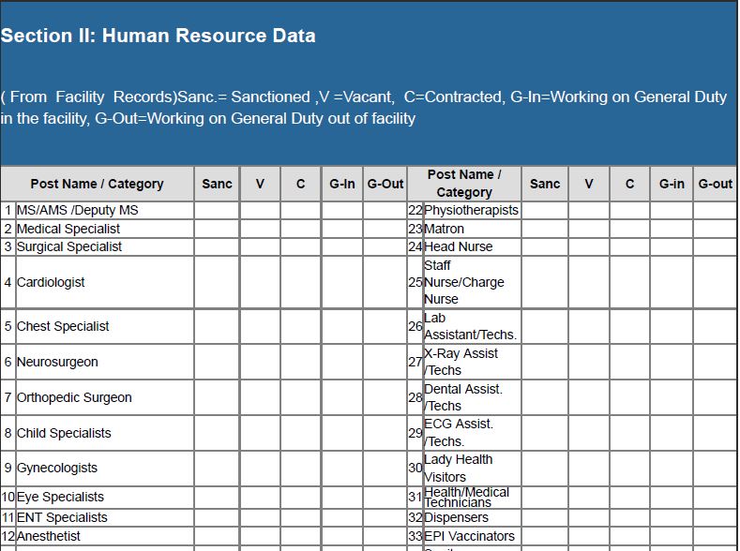Click the C field for Neurosurgeon
The image size is (740, 551).
(x=300, y=362)
